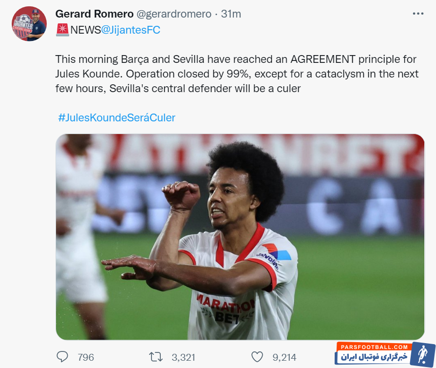Click the Parsfootball footballer logo icon
436x368 pixels.
tap(422, 354)
